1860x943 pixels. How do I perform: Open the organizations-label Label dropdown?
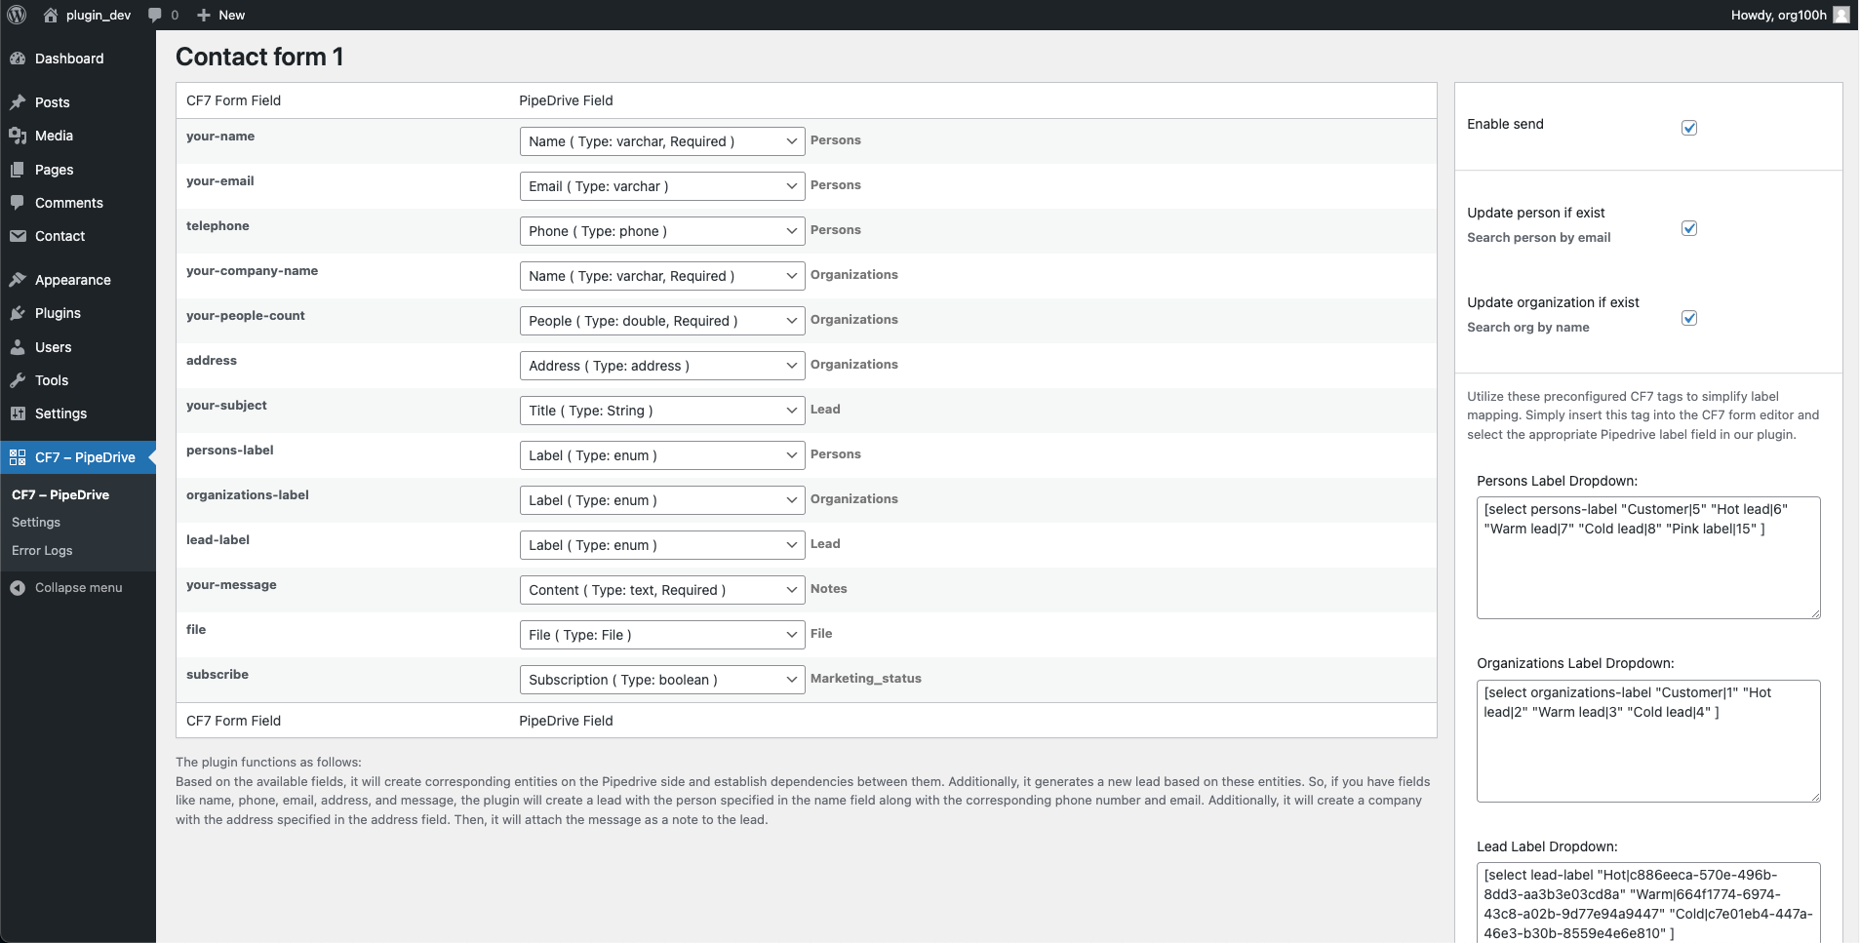(x=662, y=500)
